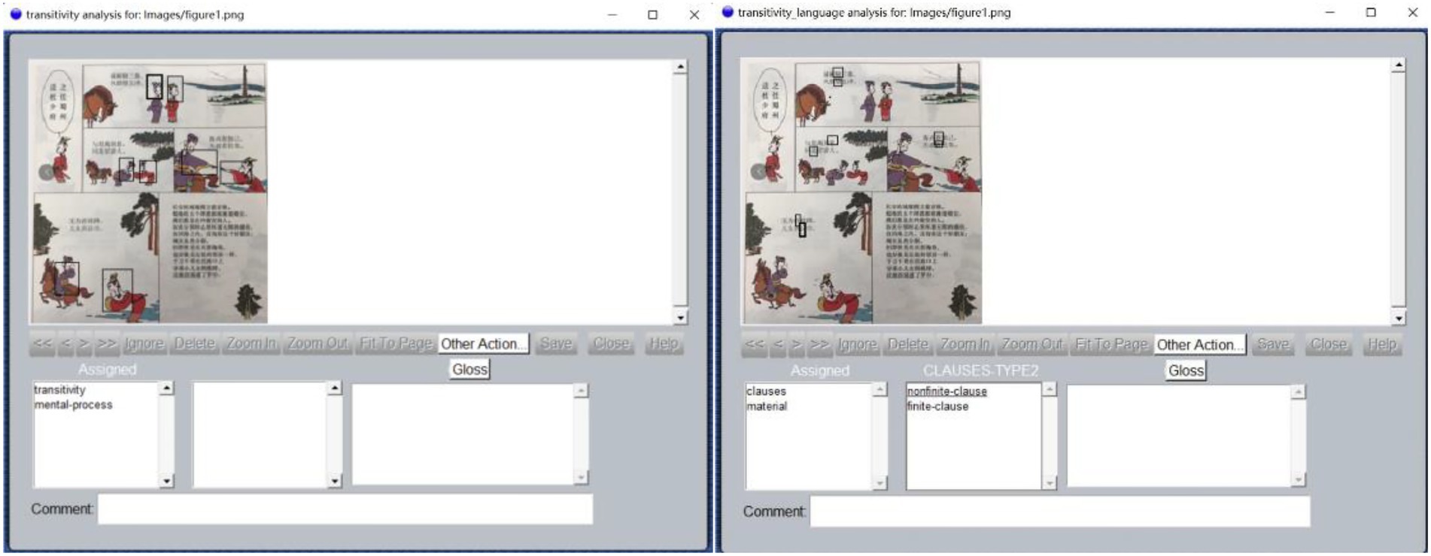Screen dimensions: 1431x556
Task: Click image scrollbar down arrow in transitivity window
Action: 680,318
